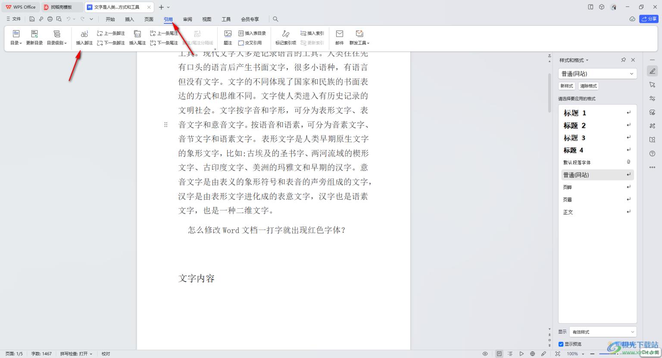The width and height of the screenshot is (662, 358).
Task: Click the 插入脚注 (insert footnote) icon
Action: click(x=84, y=34)
